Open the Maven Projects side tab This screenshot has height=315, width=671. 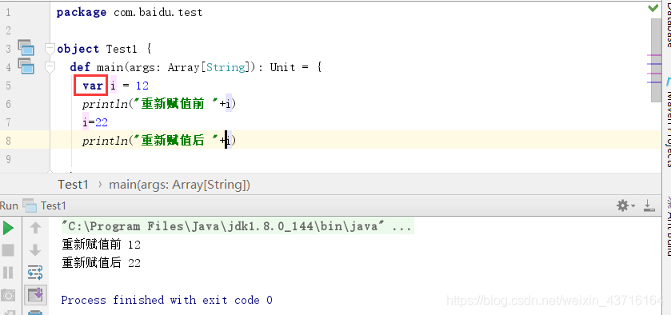(x=668, y=129)
